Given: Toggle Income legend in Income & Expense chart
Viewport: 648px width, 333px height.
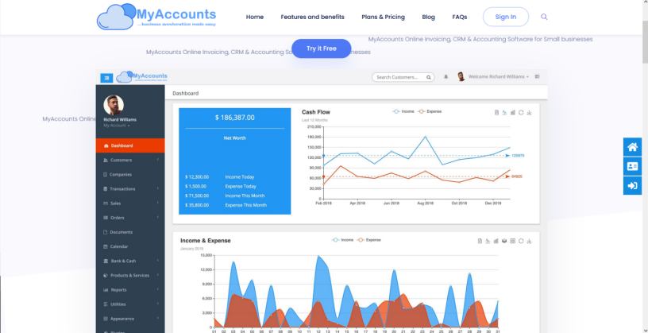Looking at the screenshot, I should point(342,240).
